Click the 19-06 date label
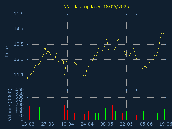The width and height of the screenshot is (172, 129). click(x=166, y=124)
